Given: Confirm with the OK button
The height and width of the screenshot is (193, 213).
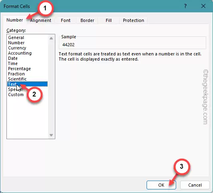Looking at the screenshot, I should 161,185.
